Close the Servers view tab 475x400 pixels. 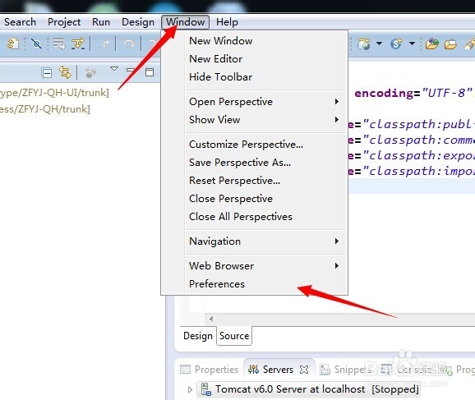pyautogui.click(x=304, y=370)
